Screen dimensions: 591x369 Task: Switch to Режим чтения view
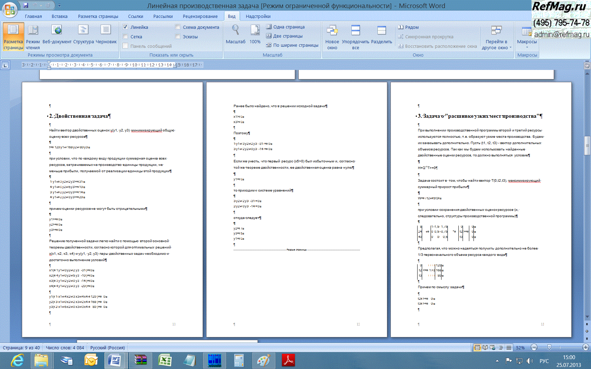pos(33,37)
